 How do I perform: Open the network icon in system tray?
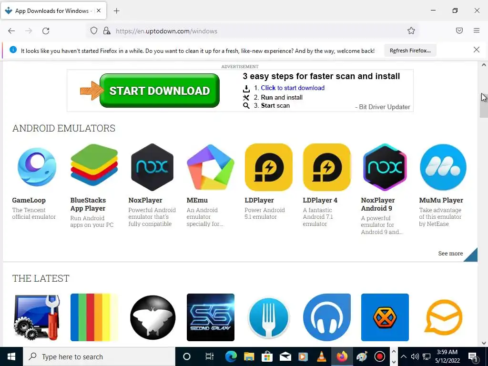click(427, 356)
